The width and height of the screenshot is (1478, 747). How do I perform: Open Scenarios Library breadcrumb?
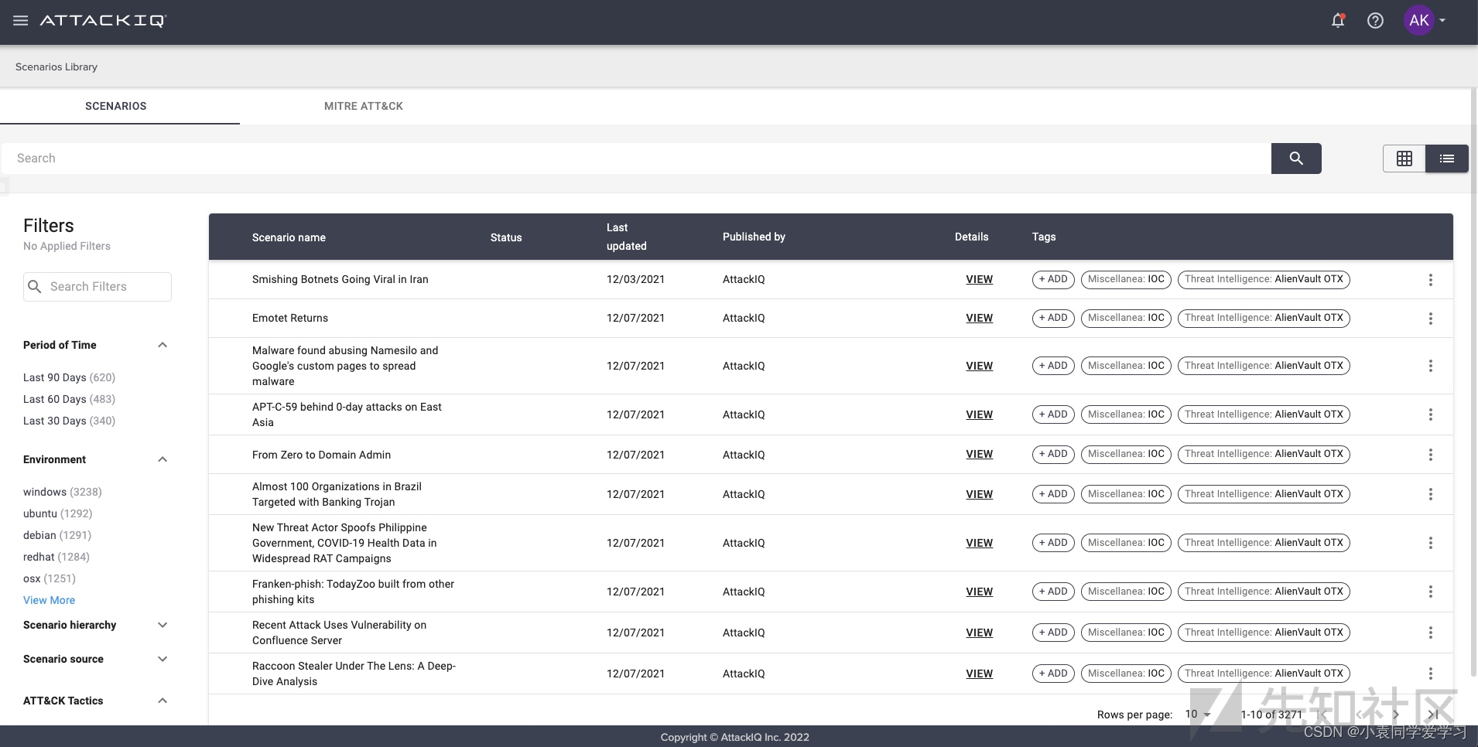pyautogui.click(x=56, y=67)
